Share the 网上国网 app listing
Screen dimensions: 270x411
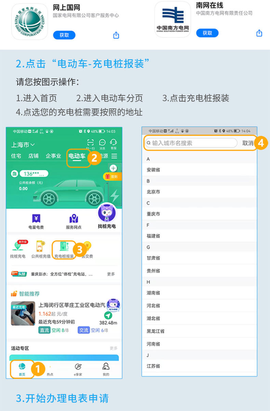click(x=116, y=35)
